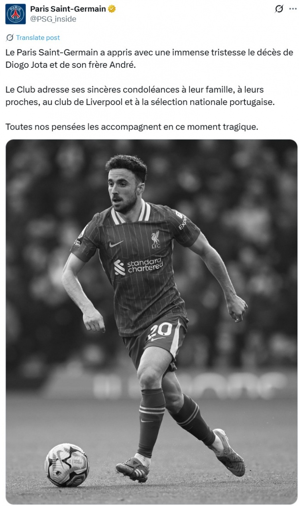Open the Paris Saint-Germain display name
Screen dimensions: 299x506
tap(68, 9)
